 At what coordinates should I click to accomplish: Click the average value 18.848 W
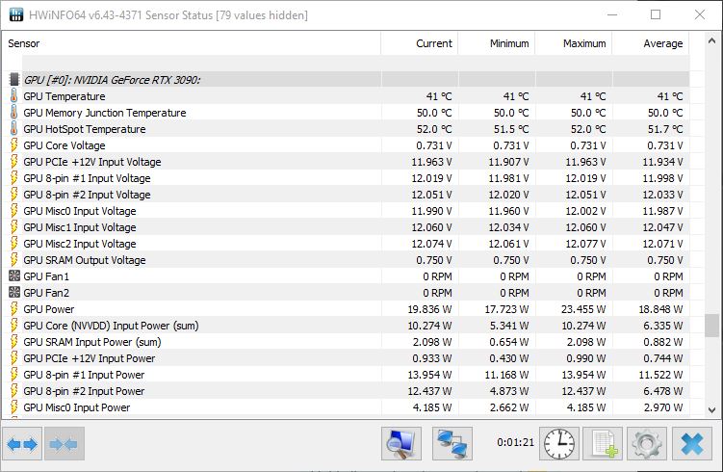click(660, 309)
